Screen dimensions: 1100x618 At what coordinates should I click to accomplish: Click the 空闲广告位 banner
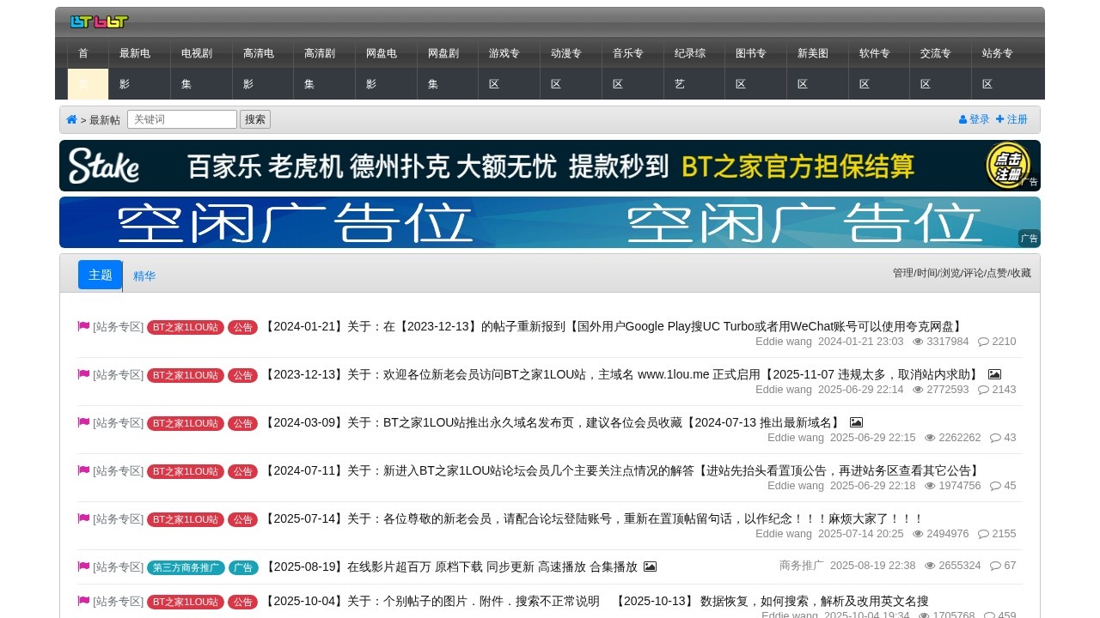(x=549, y=222)
